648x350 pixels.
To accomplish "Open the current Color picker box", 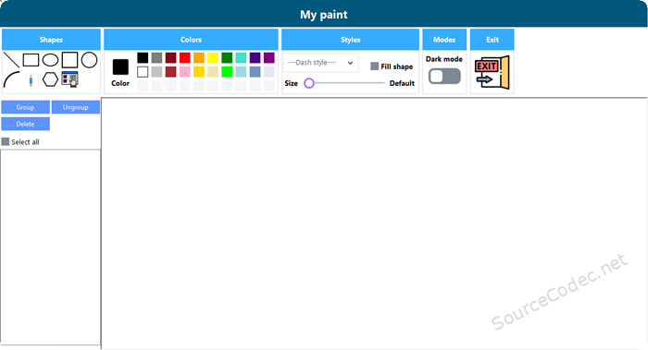I will pos(120,66).
